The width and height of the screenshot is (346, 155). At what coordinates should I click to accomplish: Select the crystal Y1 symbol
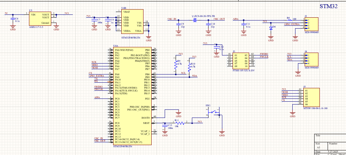click(195, 20)
